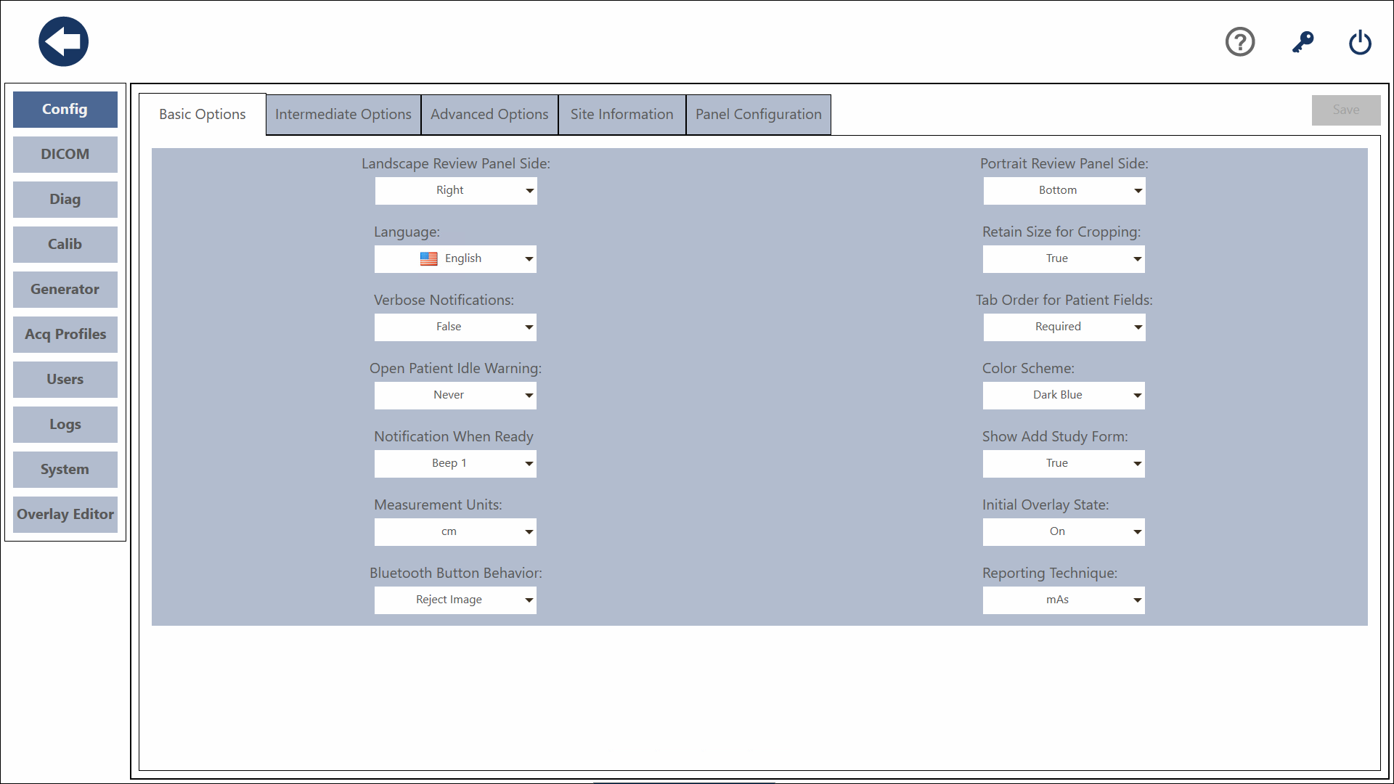Open the Panel Configuration tab
Screen dimensions: 1394x784
[759, 115]
